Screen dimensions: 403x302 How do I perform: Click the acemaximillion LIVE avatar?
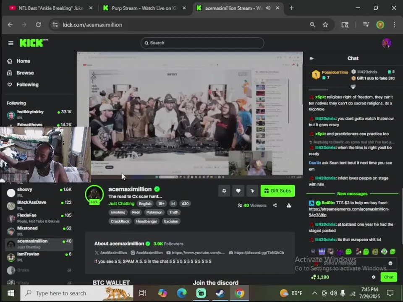tap(94, 195)
